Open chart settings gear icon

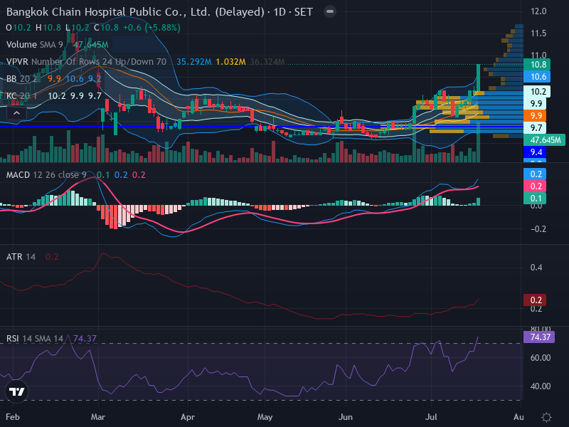pos(546,417)
